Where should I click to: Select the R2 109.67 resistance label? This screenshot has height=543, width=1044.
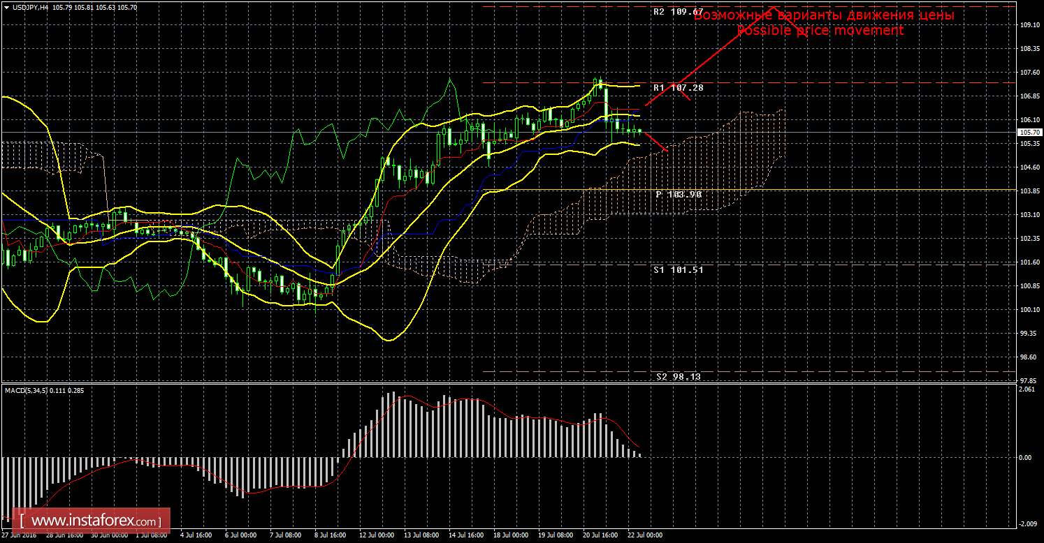(678, 12)
